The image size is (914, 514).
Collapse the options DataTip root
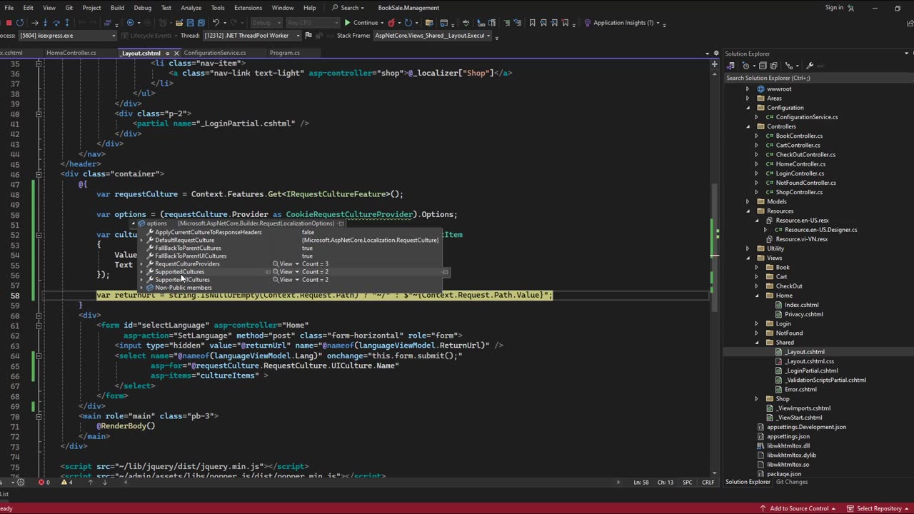[x=134, y=223]
